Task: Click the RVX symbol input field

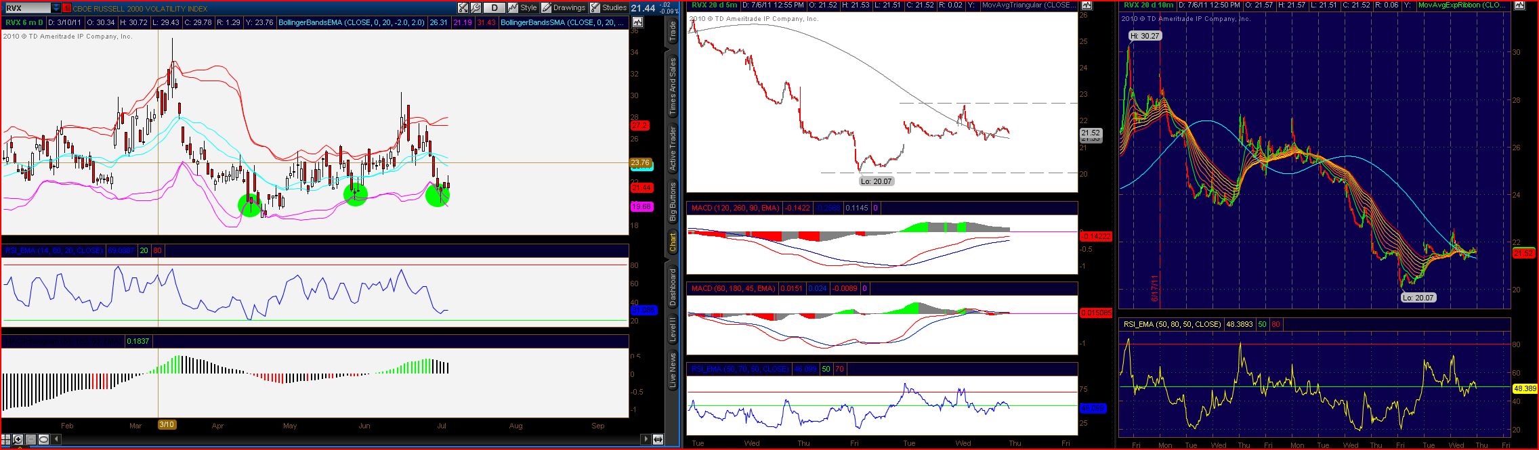Action: 27,8
